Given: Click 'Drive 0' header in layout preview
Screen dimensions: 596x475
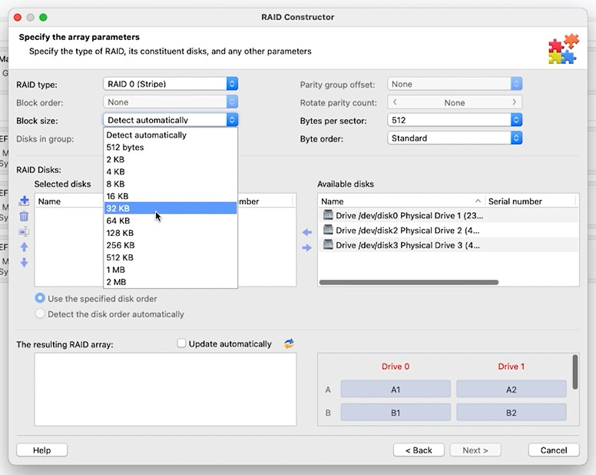Looking at the screenshot, I should click(x=396, y=366).
